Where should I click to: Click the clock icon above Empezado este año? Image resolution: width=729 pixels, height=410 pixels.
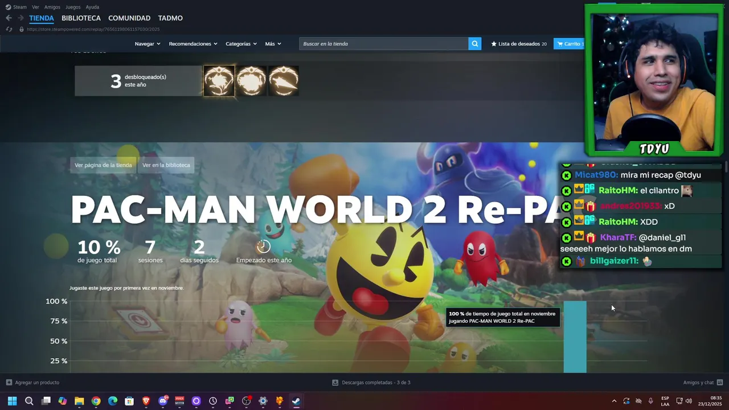click(x=263, y=247)
